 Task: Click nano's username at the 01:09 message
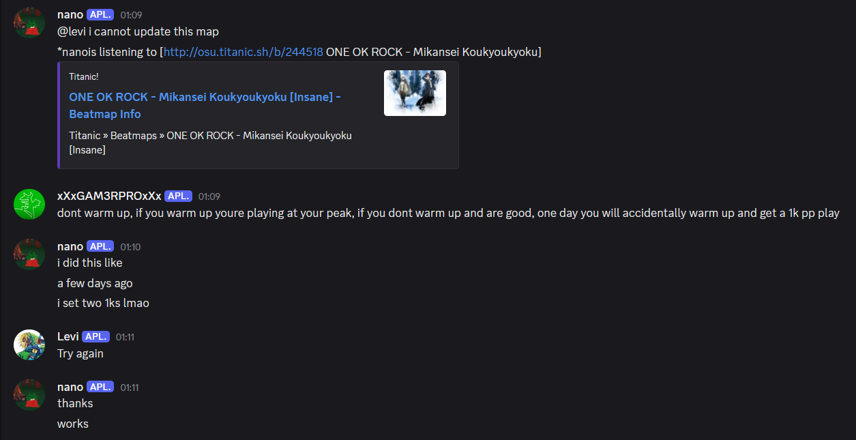click(70, 14)
